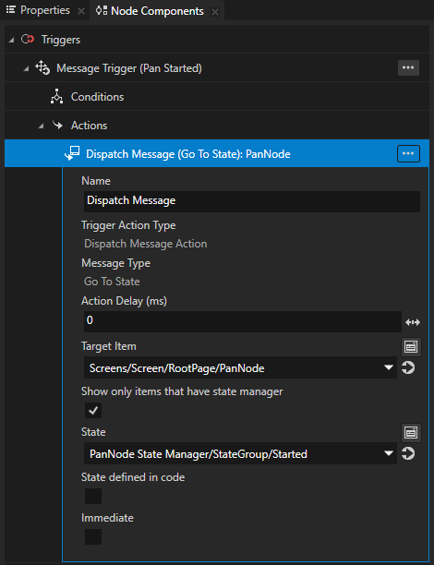Close the Properties tab
This screenshot has height=565, width=434.
81,11
